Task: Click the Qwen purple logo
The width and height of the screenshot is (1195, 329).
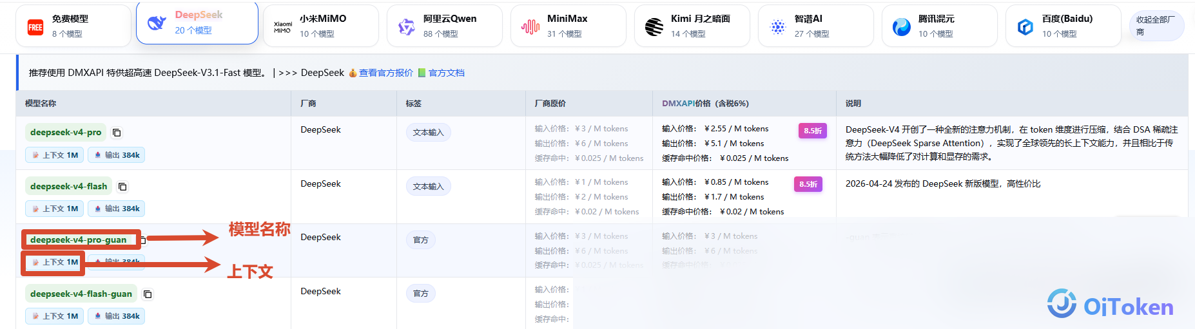Action: tap(407, 26)
